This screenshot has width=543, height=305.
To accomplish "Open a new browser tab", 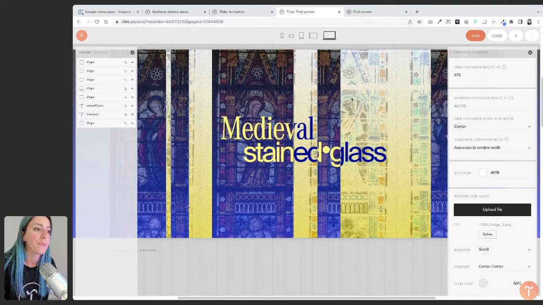I will tap(417, 12).
